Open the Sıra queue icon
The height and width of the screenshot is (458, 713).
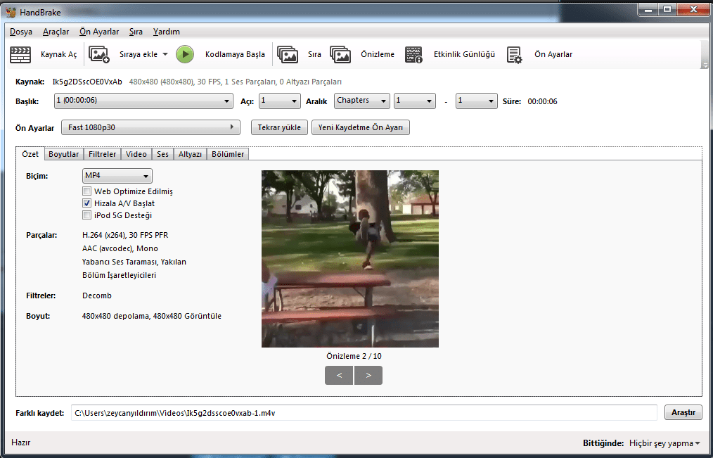click(x=288, y=55)
